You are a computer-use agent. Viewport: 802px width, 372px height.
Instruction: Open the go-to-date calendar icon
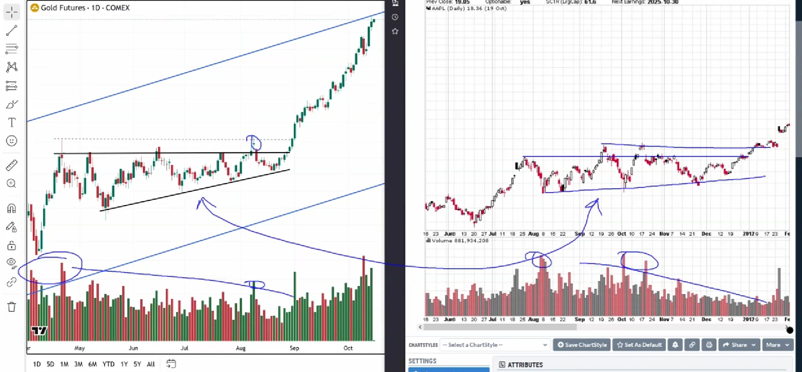171,364
